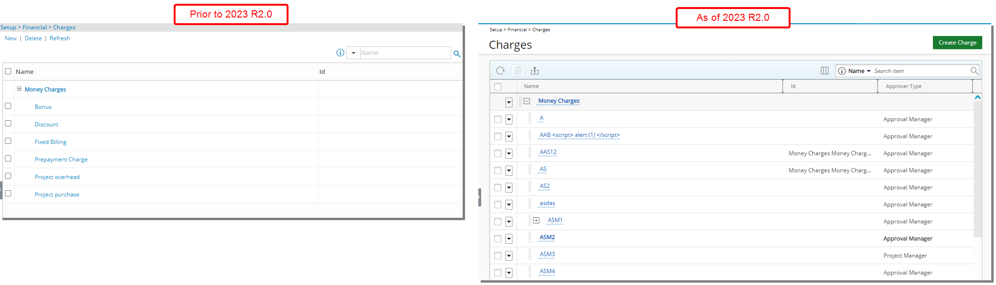Open the Prepayment Charge link
This screenshot has width=996, height=285.
coord(61,160)
